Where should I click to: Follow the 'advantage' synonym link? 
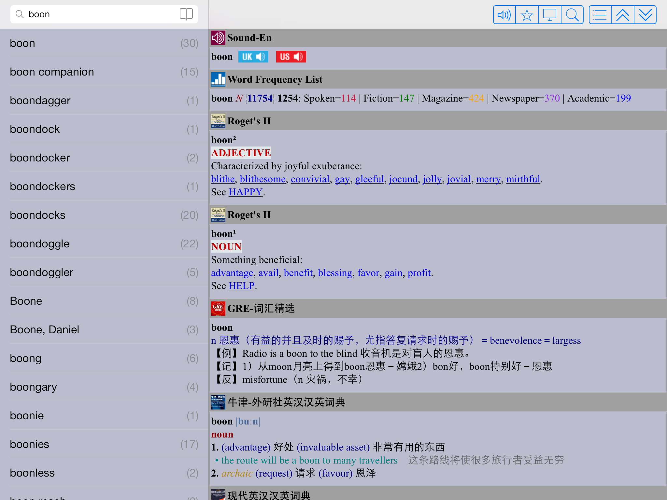pyautogui.click(x=232, y=273)
